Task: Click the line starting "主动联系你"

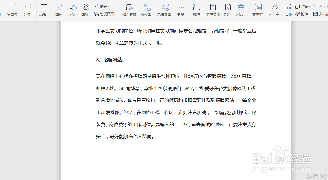Action: point(176,113)
